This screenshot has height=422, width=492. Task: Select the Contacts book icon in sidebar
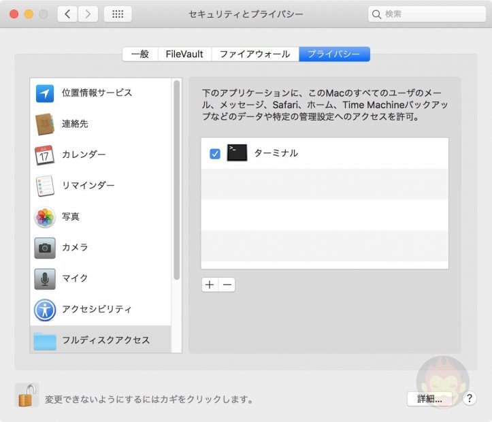pos(45,125)
